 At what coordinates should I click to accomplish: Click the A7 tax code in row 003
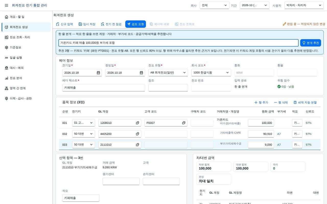click(279, 145)
